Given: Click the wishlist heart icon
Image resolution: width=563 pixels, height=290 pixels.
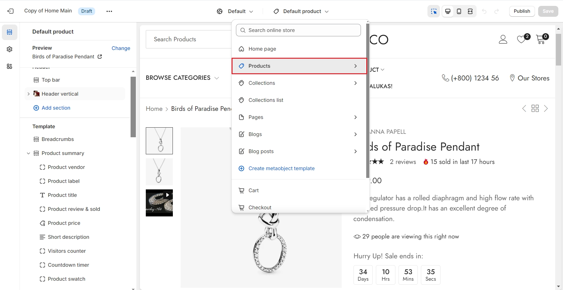Looking at the screenshot, I should 521,39.
